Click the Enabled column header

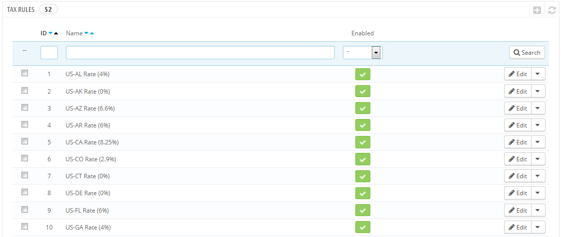pyautogui.click(x=362, y=33)
